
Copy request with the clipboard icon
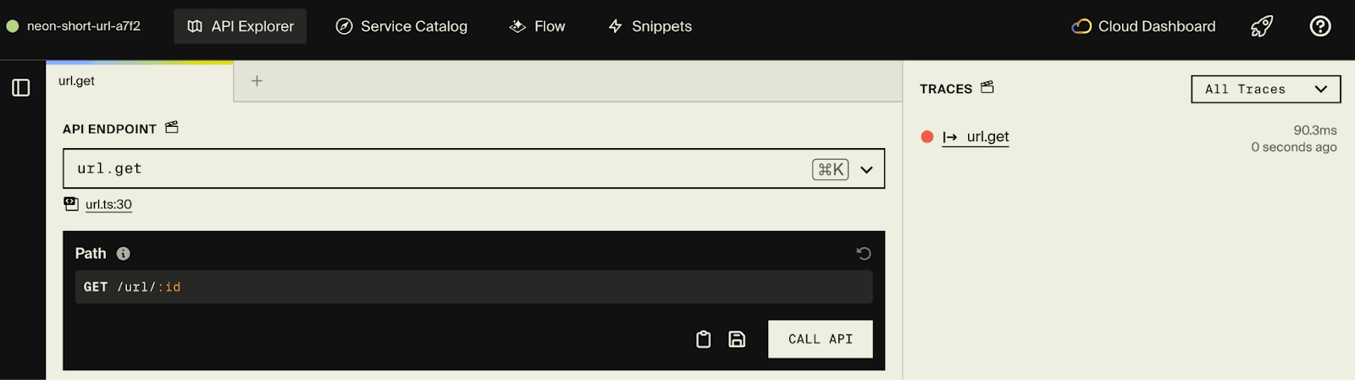[703, 339]
